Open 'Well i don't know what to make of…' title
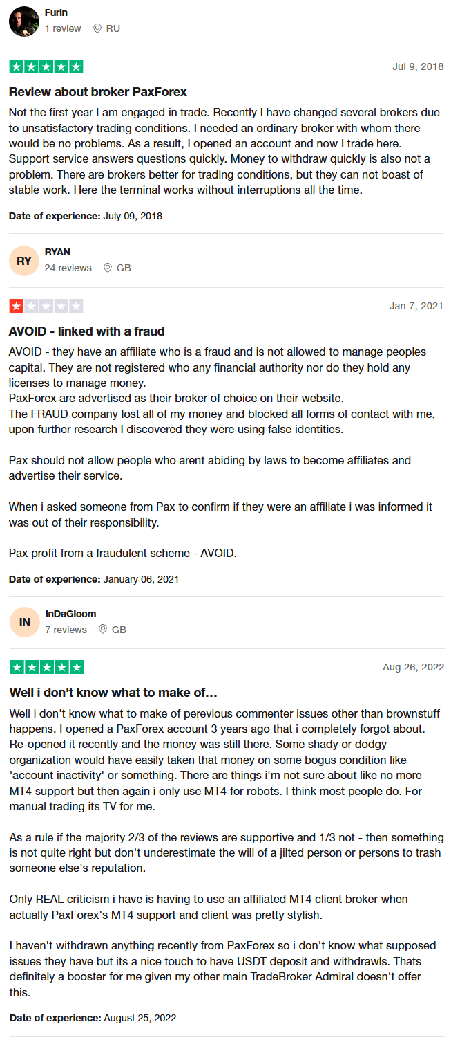 click(x=113, y=693)
